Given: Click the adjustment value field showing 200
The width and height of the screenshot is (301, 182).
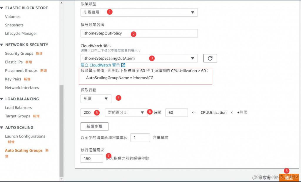Looking at the screenshot, I should (90, 113).
